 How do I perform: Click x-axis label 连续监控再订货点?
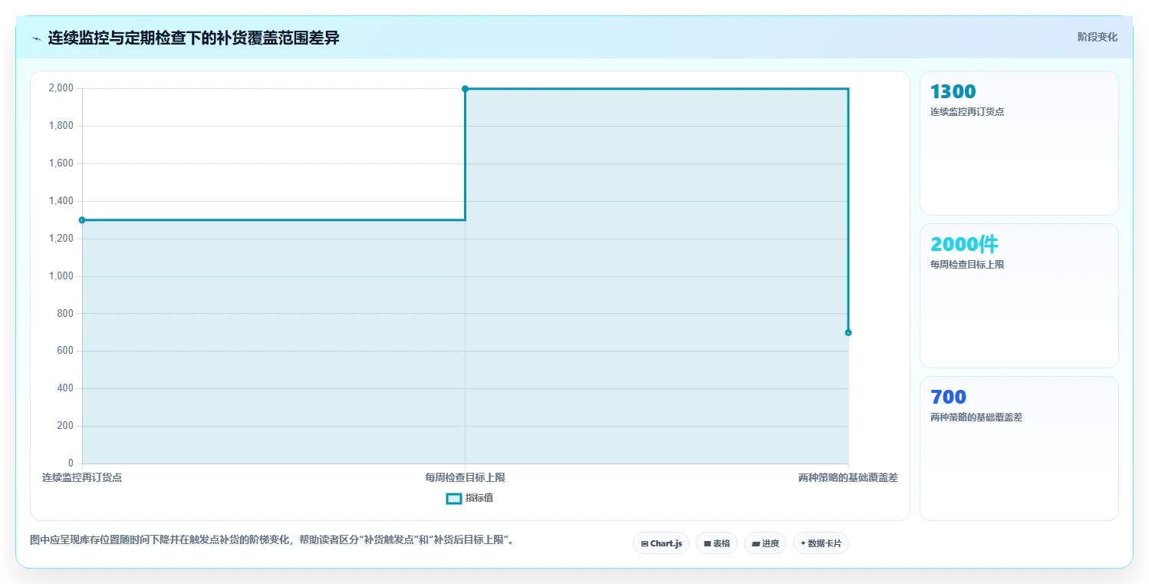point(82,477)
